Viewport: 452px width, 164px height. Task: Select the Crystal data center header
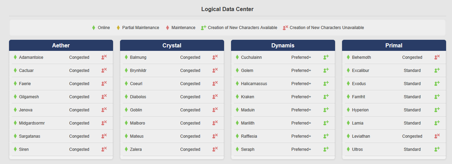172,46
